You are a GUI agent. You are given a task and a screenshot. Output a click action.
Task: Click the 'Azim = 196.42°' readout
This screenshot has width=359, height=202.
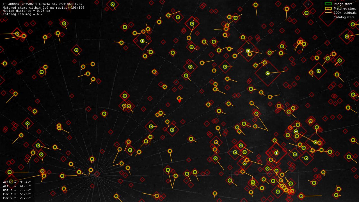click(17, 182)
